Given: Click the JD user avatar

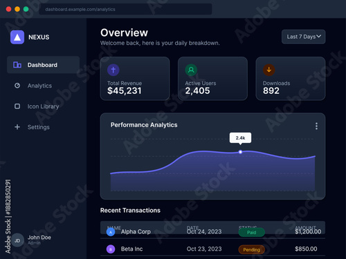Looking at the screenshot, I should (x=17, y=240).
